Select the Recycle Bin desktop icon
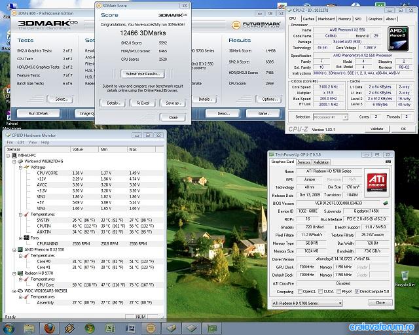Viewport: 419px width, 335px height. 405,279
